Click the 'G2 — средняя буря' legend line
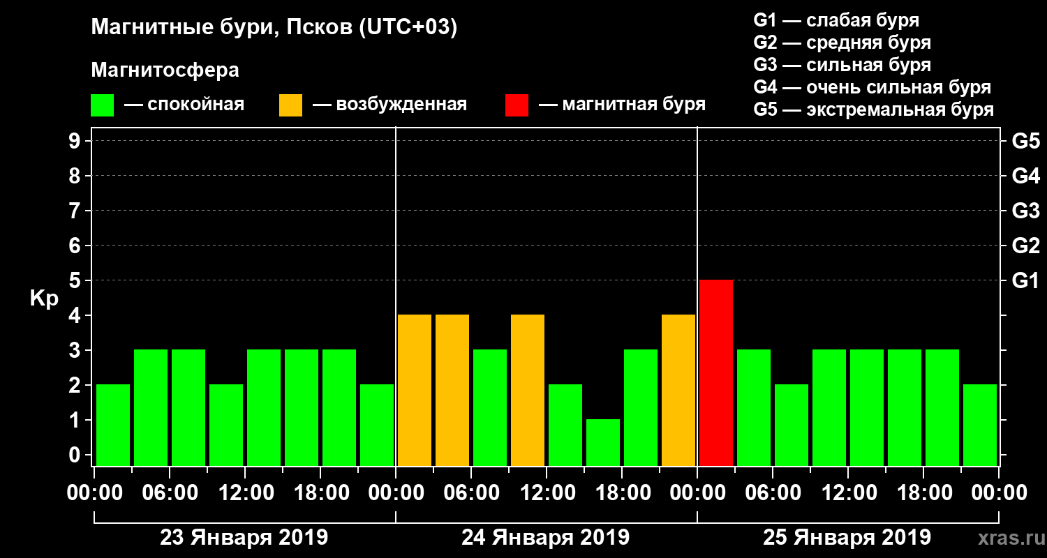This screenshot has width=1047, height=558. pyautogui.click(x=842, y=43)
